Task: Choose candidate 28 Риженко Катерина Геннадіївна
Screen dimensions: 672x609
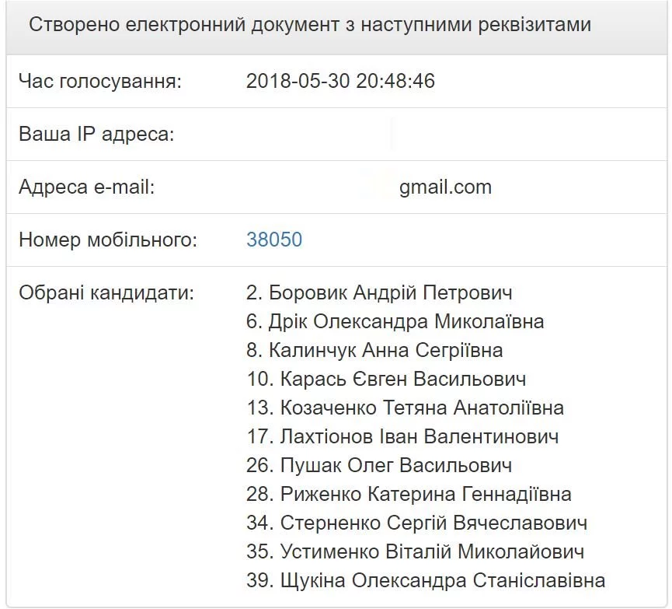Action: (409, 494)
